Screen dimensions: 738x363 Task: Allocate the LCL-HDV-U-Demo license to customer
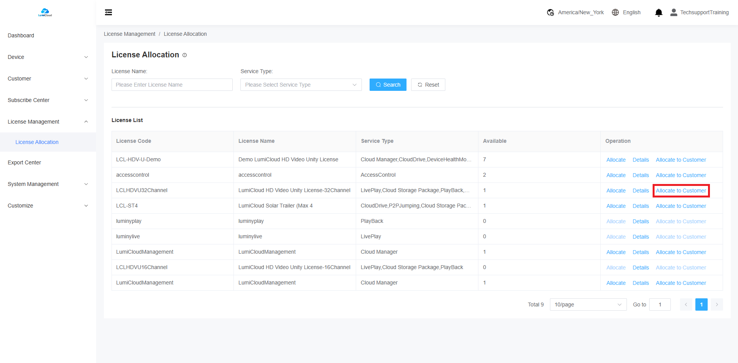click(681, 160)
